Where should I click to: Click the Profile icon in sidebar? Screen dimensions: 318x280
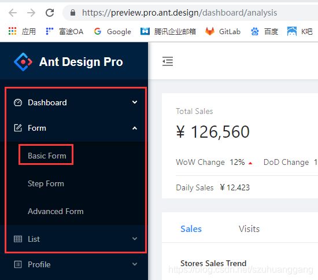(18, 264)
